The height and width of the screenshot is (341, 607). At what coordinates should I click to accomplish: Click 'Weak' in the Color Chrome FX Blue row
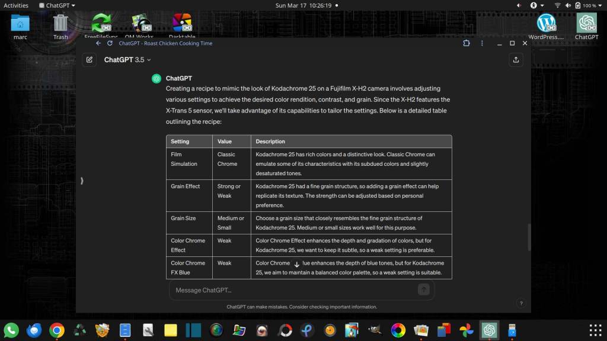224,263
